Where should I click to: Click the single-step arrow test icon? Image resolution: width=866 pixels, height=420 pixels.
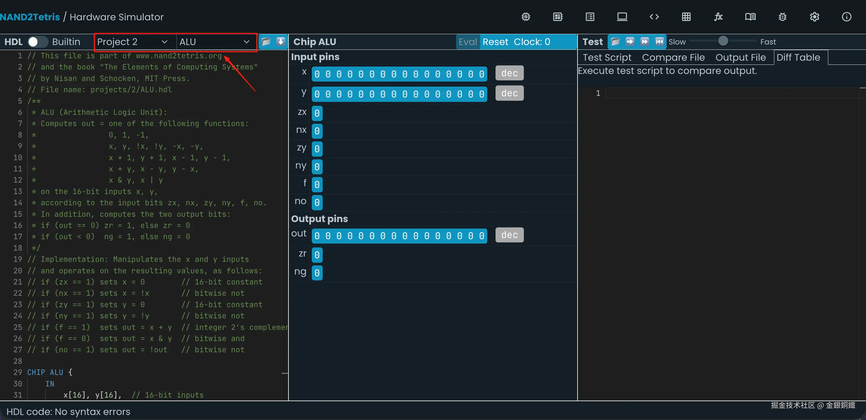tap(630, 42)
